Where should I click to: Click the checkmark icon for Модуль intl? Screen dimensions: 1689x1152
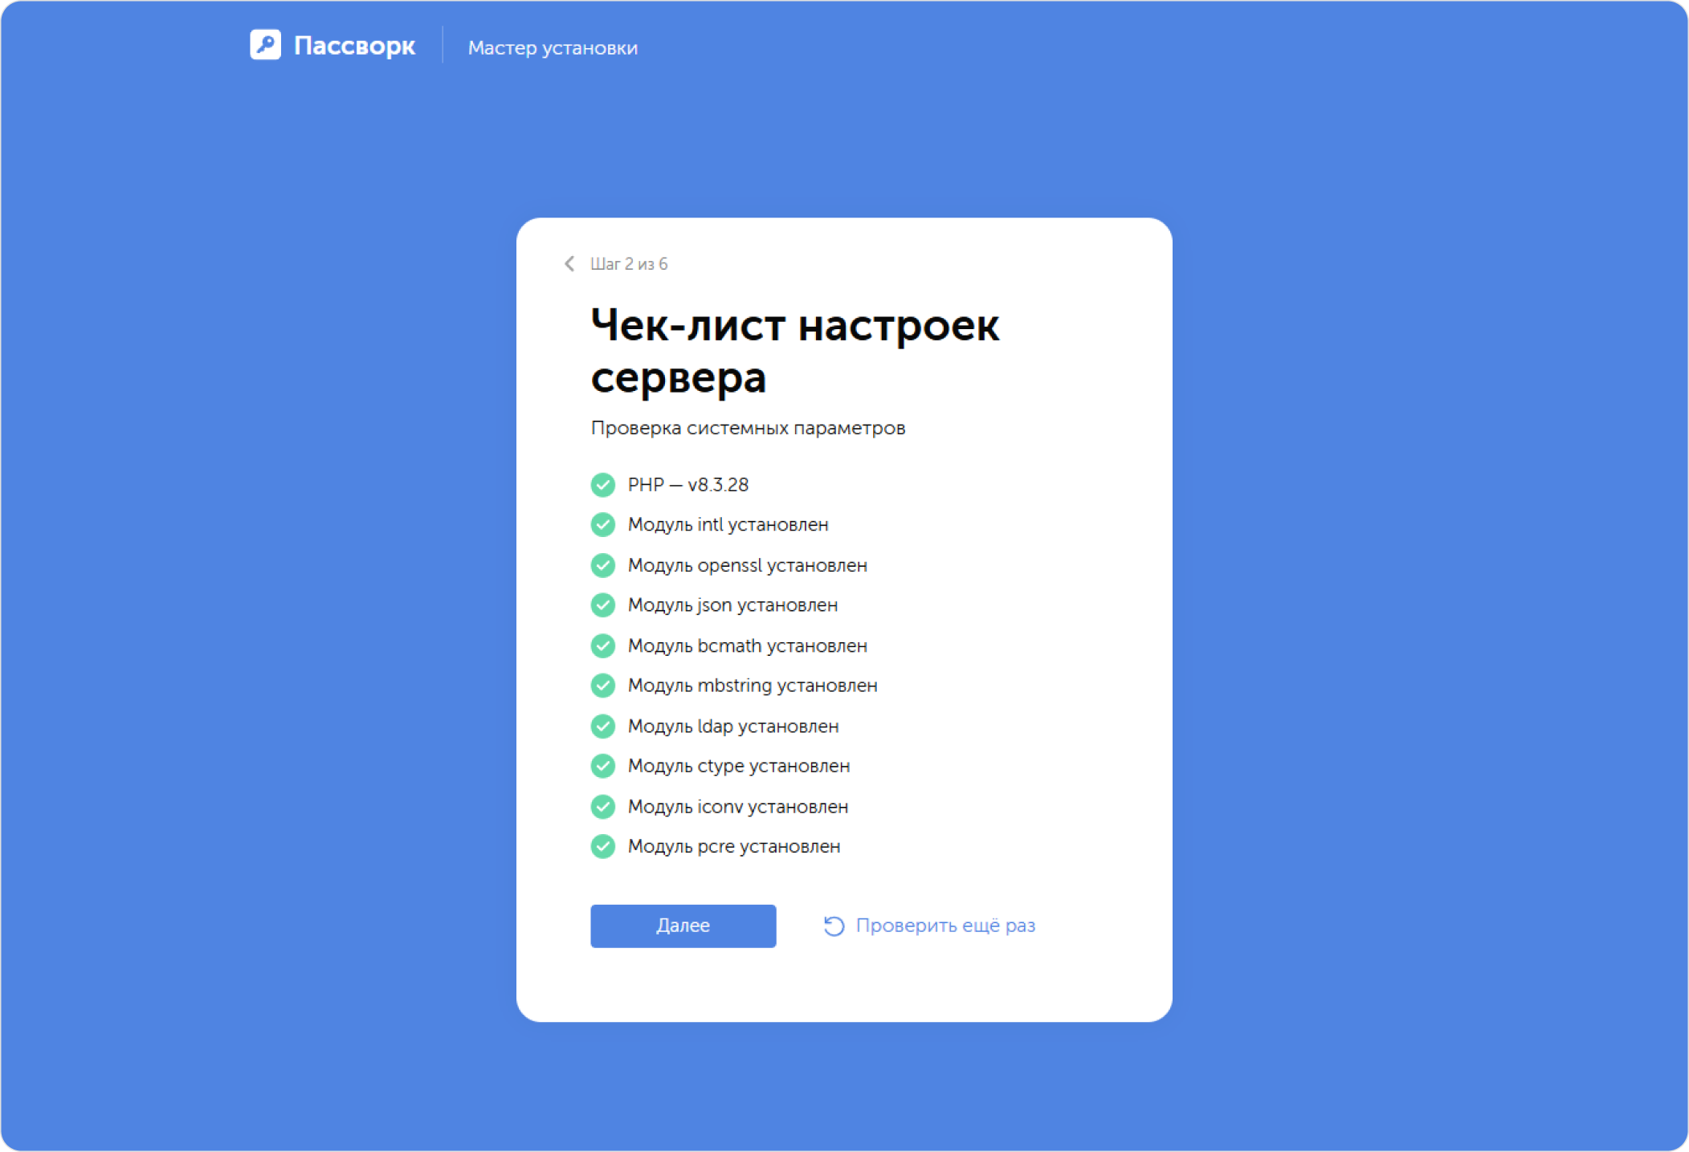pos(603,524)
